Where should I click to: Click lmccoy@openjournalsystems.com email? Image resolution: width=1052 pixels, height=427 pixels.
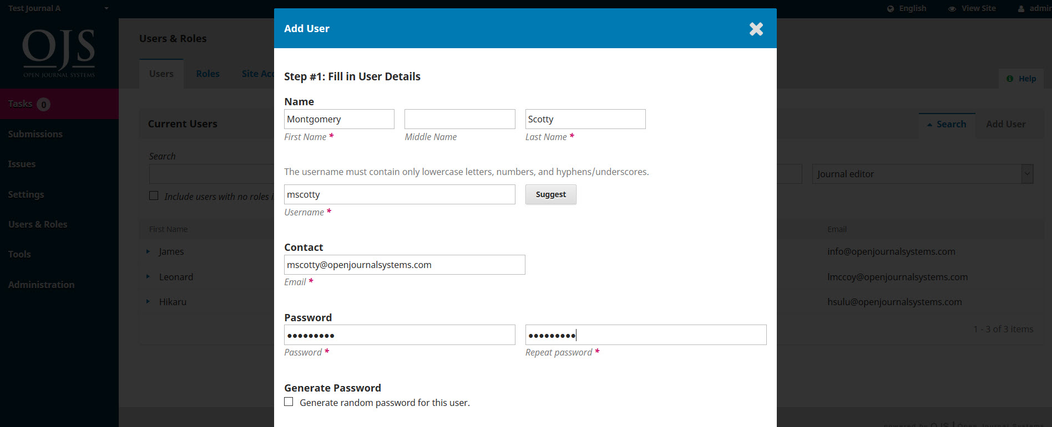point(897,277)
